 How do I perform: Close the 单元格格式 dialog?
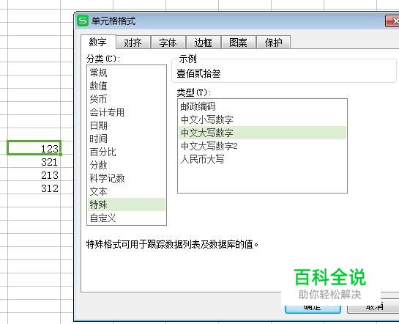pos(392,21)
